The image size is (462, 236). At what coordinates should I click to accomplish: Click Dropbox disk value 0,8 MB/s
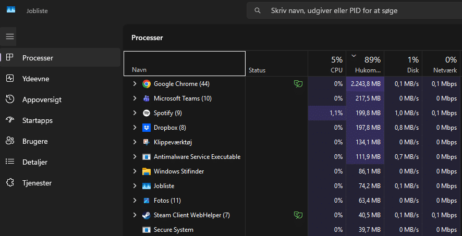point(407,128)
